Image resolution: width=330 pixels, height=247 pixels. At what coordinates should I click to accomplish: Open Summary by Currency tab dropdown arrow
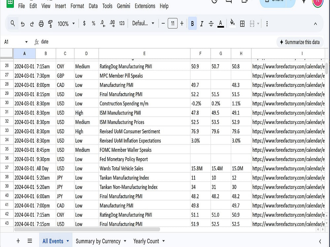[x=125, y=241]
